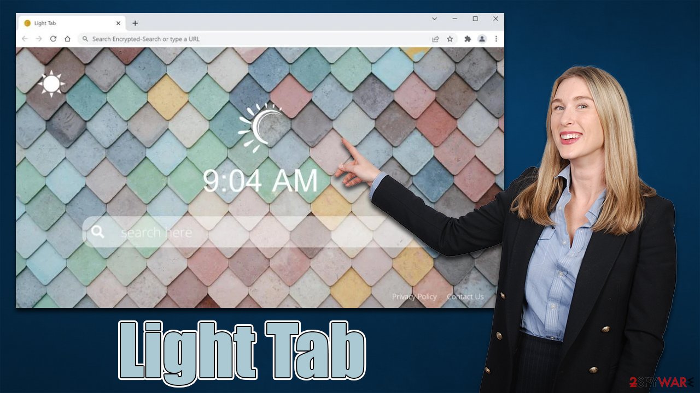Toggle the sun theme icon on the page
This screenshot has width=700, height=393.
point(51,84)
